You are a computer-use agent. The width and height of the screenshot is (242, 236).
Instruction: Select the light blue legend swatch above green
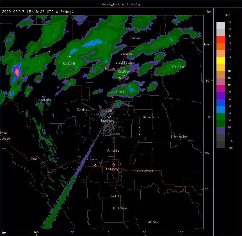click(221, 110)
